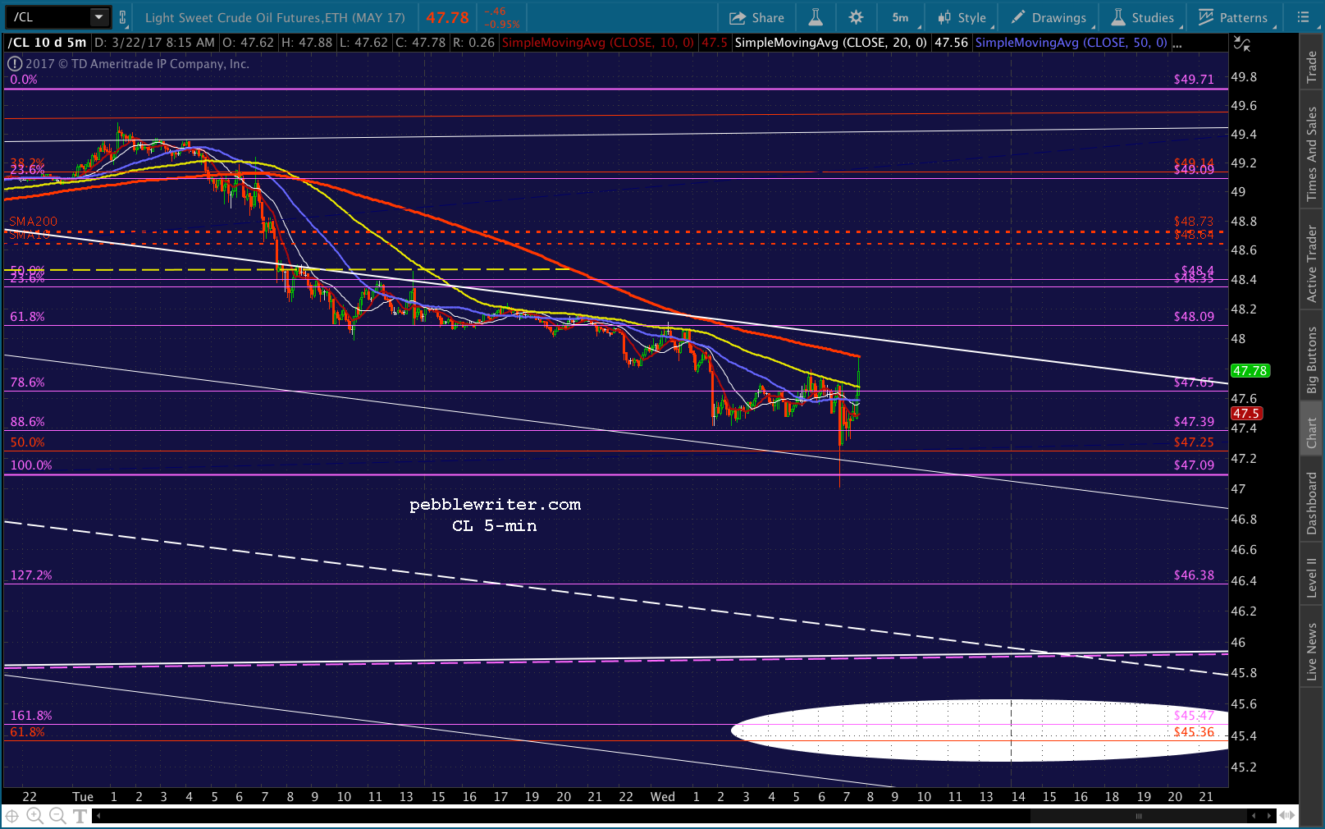Screen dimensions: 1325x829
Task: Click the current price 47.78 axis bubble
Action: [1250, 371]
